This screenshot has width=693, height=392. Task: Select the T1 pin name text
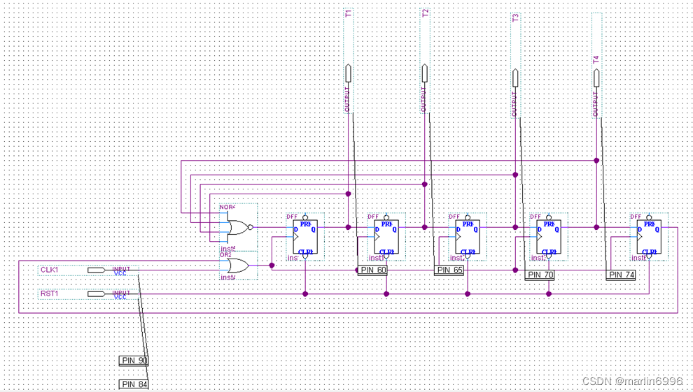coord(348,14)
